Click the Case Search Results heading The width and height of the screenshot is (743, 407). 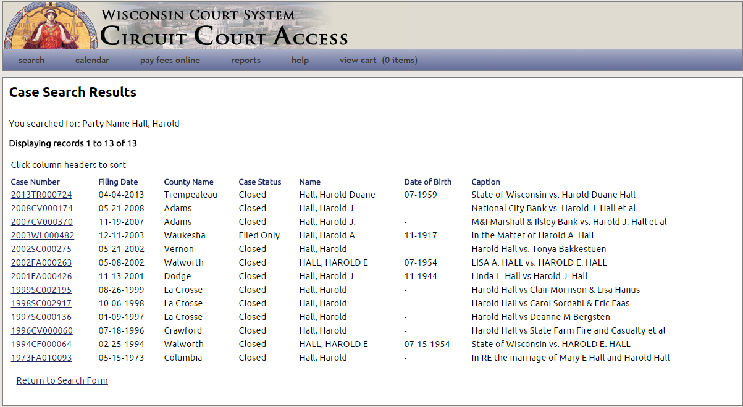[x=73, y=93]
